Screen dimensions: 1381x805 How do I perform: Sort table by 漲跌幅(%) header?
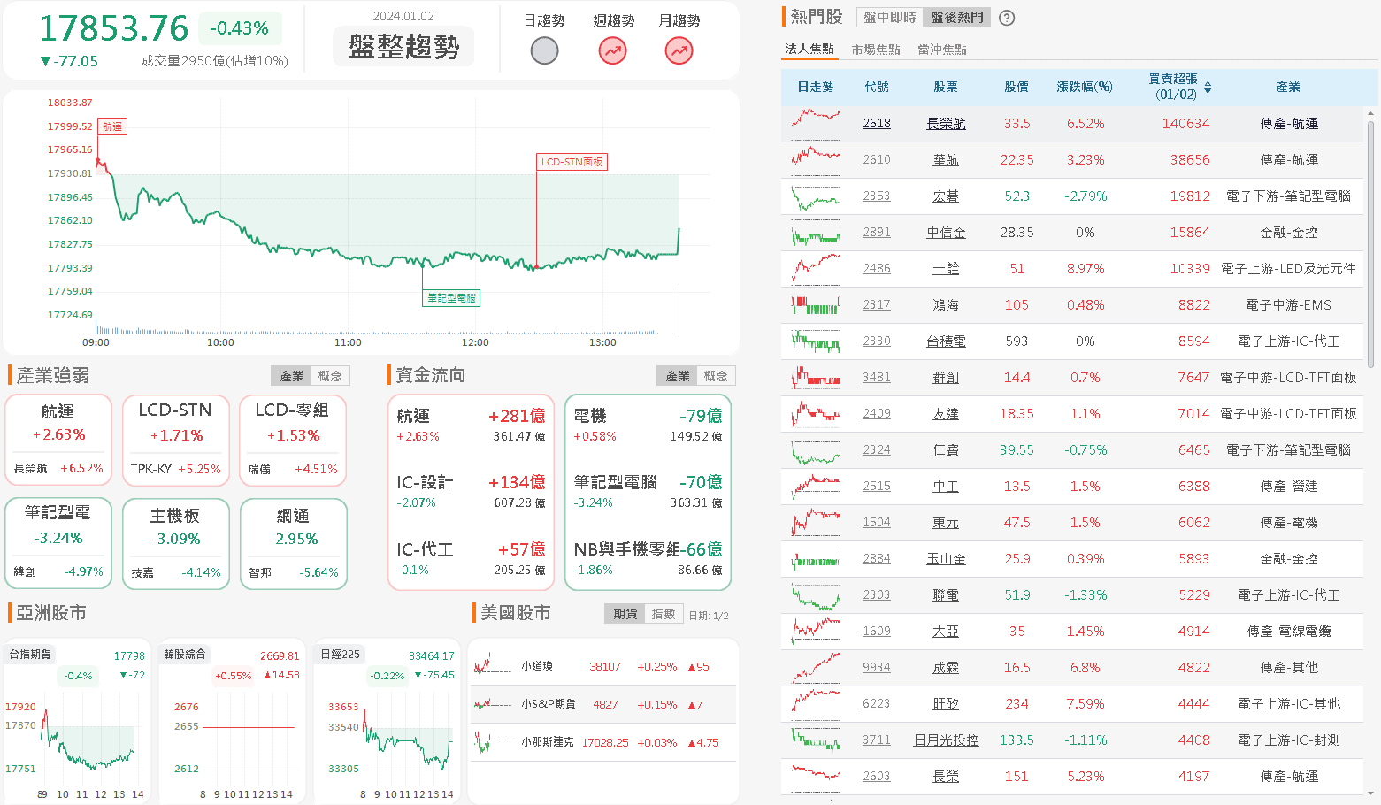[x=1085, y=87]
